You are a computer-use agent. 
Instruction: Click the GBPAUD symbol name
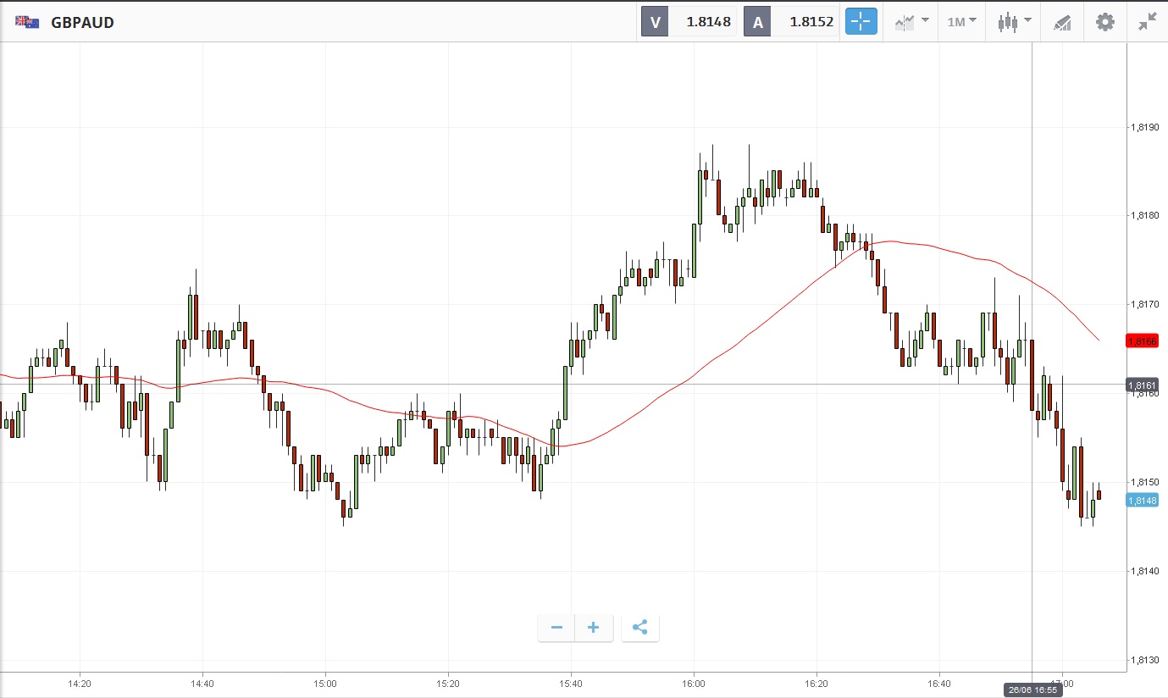coord(82,22)
